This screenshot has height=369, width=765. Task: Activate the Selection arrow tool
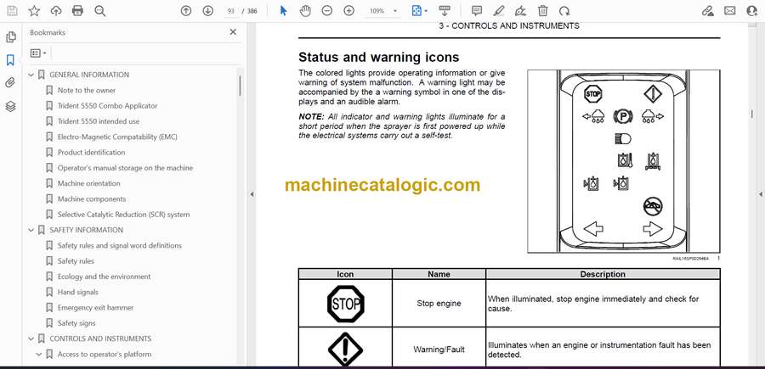coord(283,11)
